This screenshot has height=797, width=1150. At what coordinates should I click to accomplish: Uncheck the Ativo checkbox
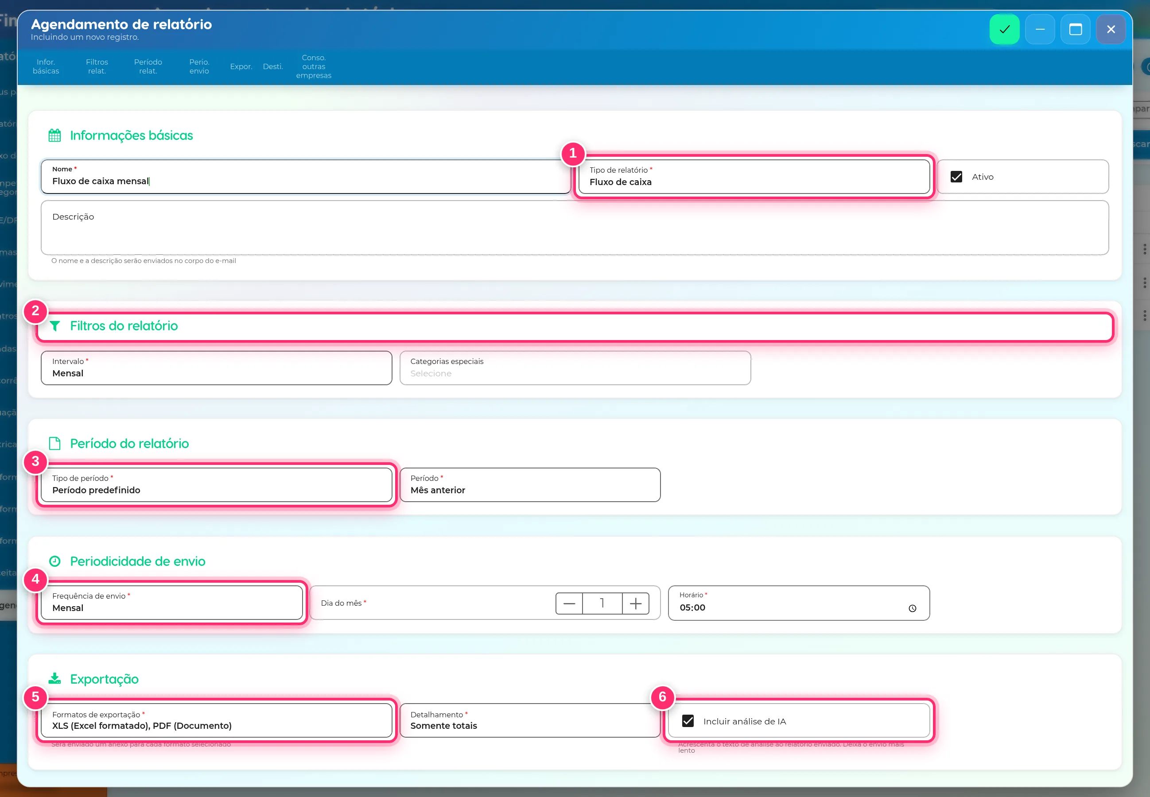pyautogui.click(x=956, y=177)
